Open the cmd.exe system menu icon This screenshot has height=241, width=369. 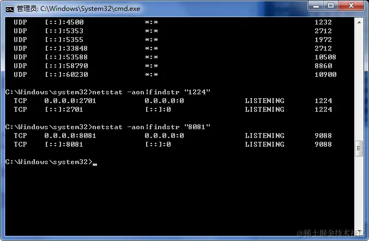pyautogui.click(x=10, y=9)
